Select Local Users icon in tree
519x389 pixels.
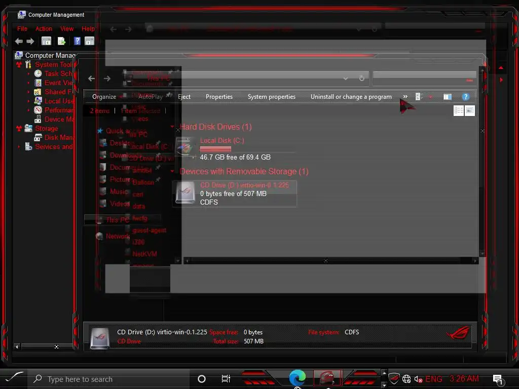pos(38,101)
